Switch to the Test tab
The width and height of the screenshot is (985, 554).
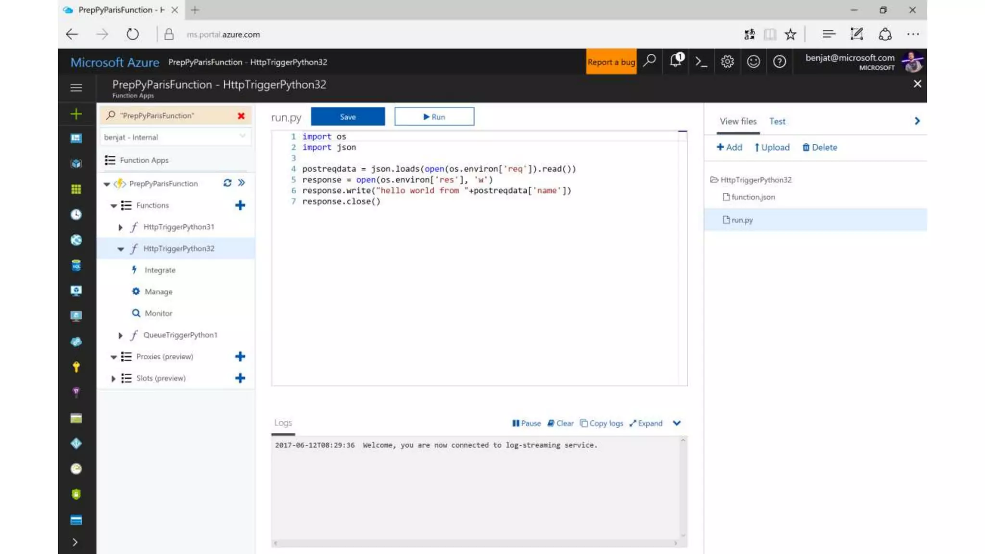coord(777,121)
